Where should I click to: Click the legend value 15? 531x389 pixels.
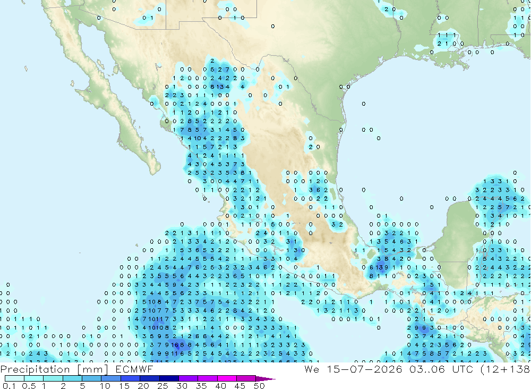point(124,386)
